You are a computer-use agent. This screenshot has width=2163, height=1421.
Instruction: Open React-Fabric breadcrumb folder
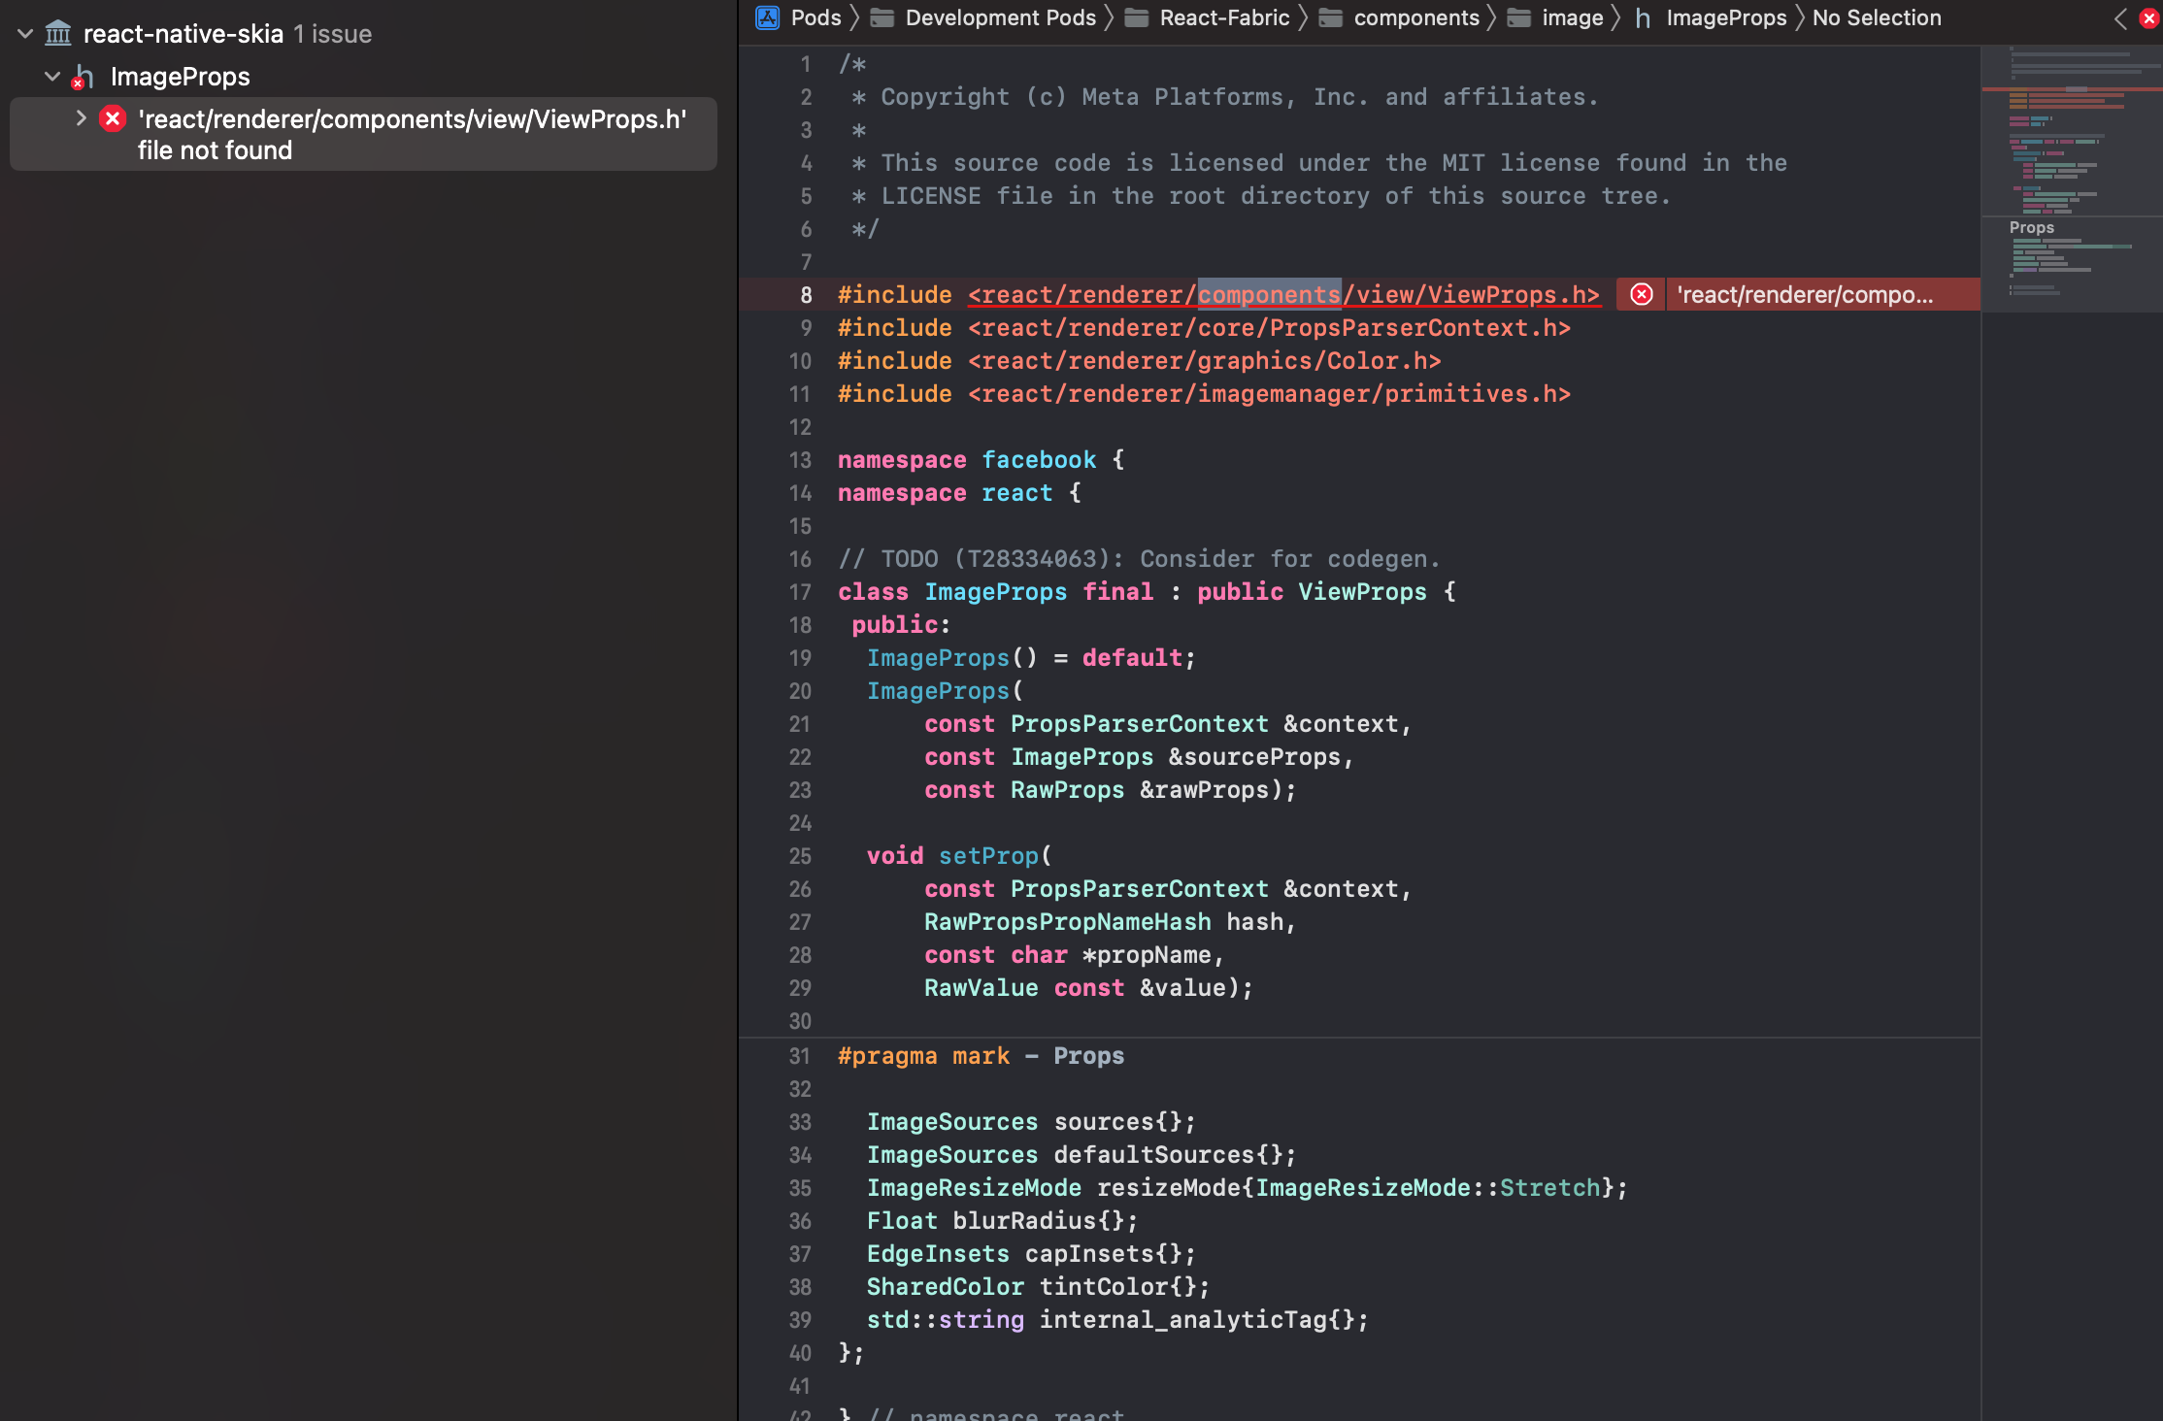[1224, 17]
